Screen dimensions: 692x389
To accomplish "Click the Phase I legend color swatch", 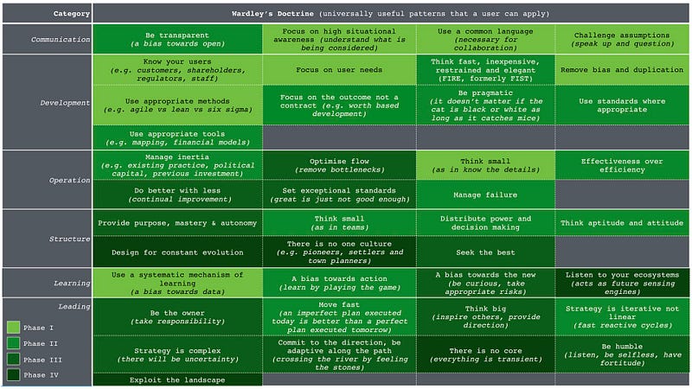I will [13, 327].
